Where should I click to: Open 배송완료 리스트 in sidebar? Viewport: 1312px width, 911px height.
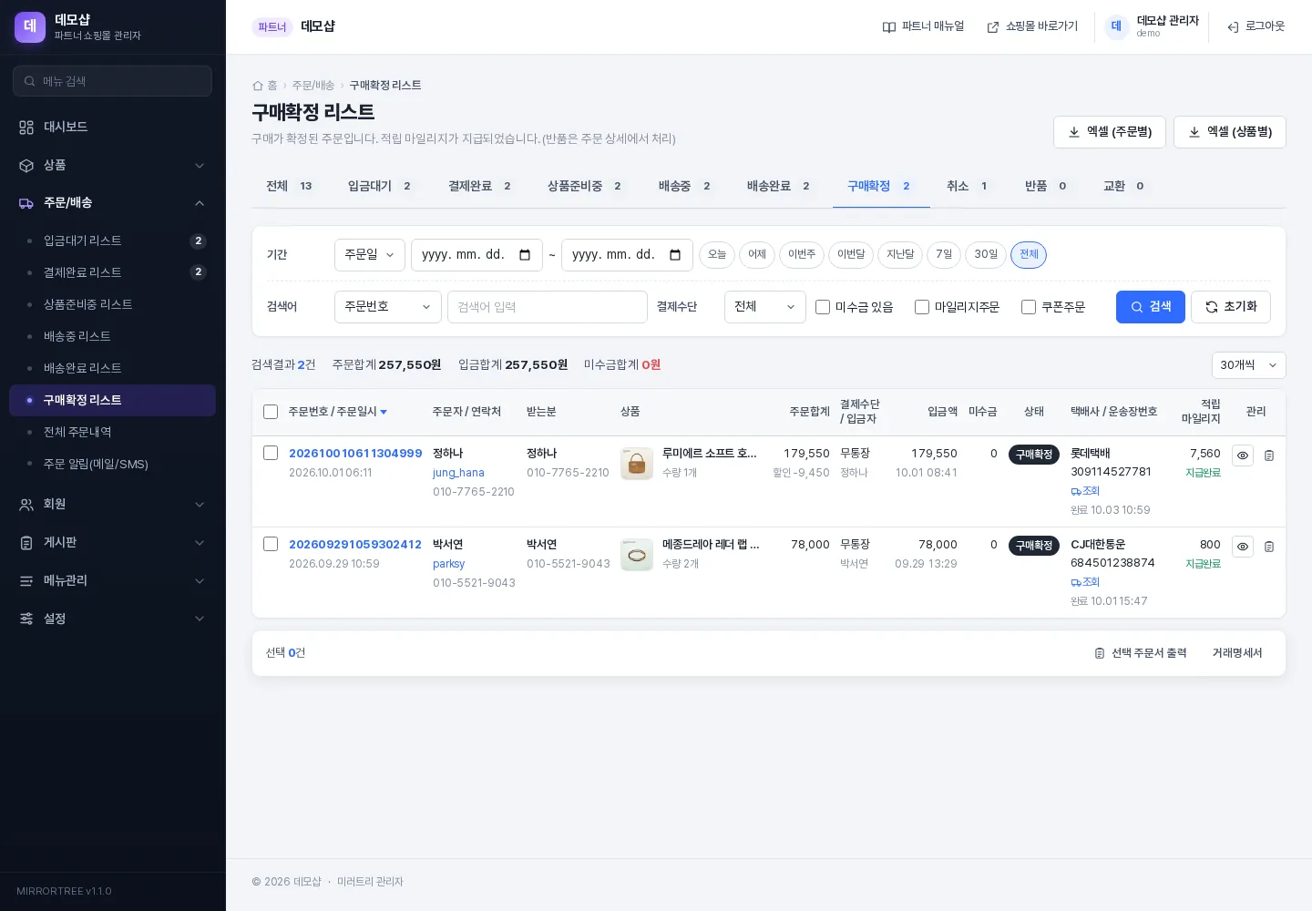pyautogui.click(x=113, y=368)
